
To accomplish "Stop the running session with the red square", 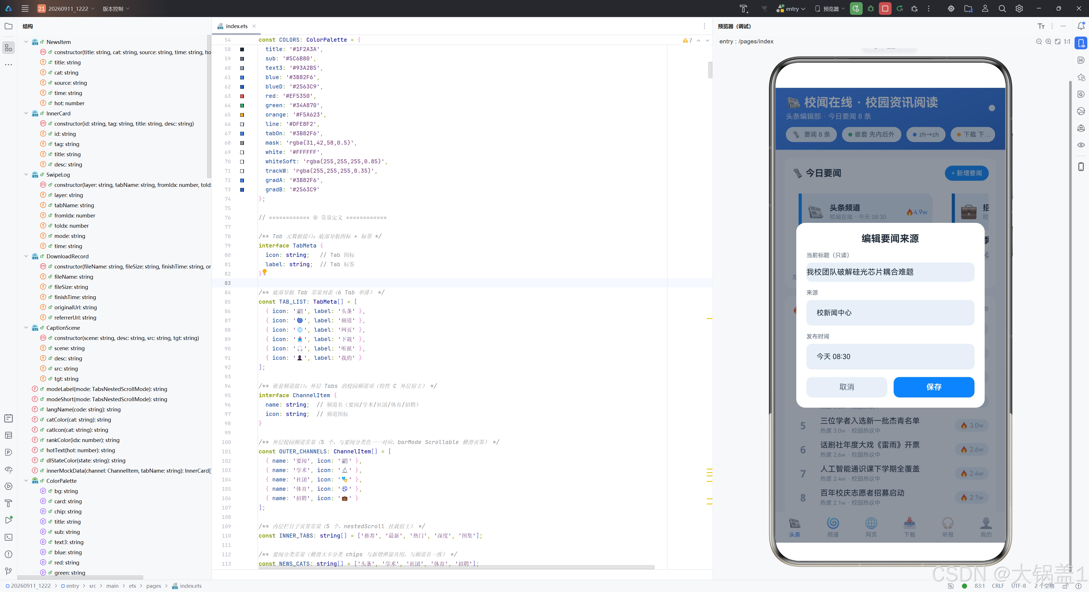I will pos(885,9).
